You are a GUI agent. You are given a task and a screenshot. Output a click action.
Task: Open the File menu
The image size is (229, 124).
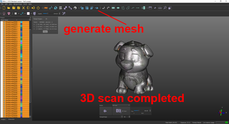pyautogui.click(x=2, y=4)
